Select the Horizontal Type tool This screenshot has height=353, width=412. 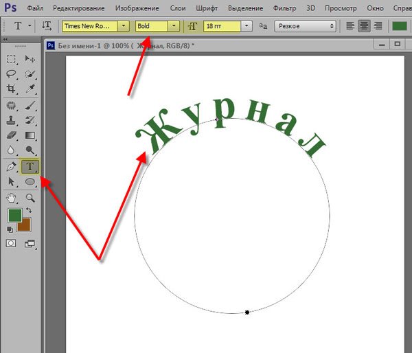pyautogui.click(x=30, y=166)
